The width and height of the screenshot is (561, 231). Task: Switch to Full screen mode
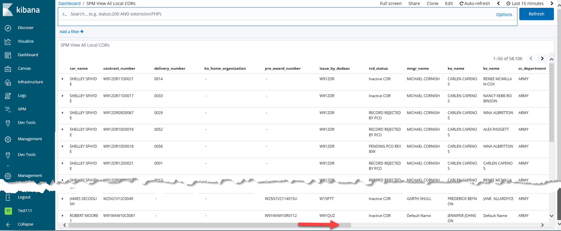[391, 3]
